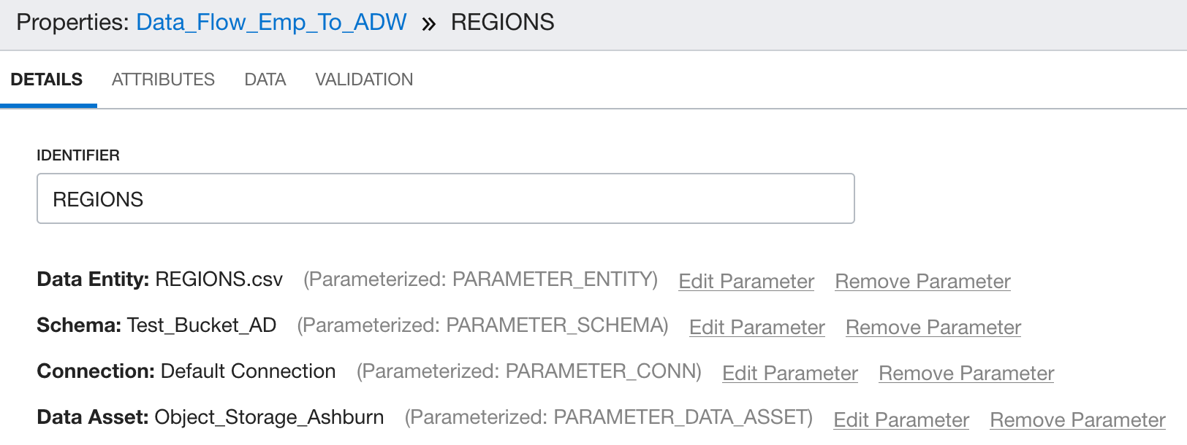Edit Parameter for Data Entity
1187x445 pixels.
pyautogui.click(x=746, y=282)
